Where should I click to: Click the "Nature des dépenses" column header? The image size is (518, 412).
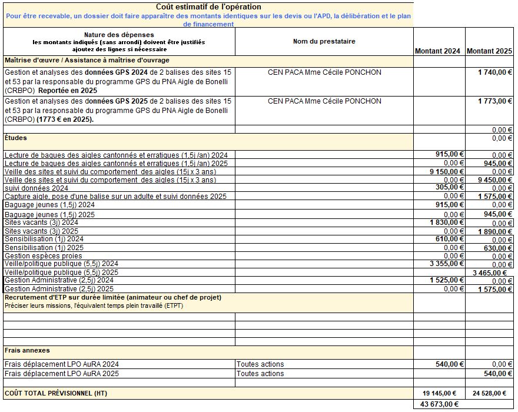(119, 35)
